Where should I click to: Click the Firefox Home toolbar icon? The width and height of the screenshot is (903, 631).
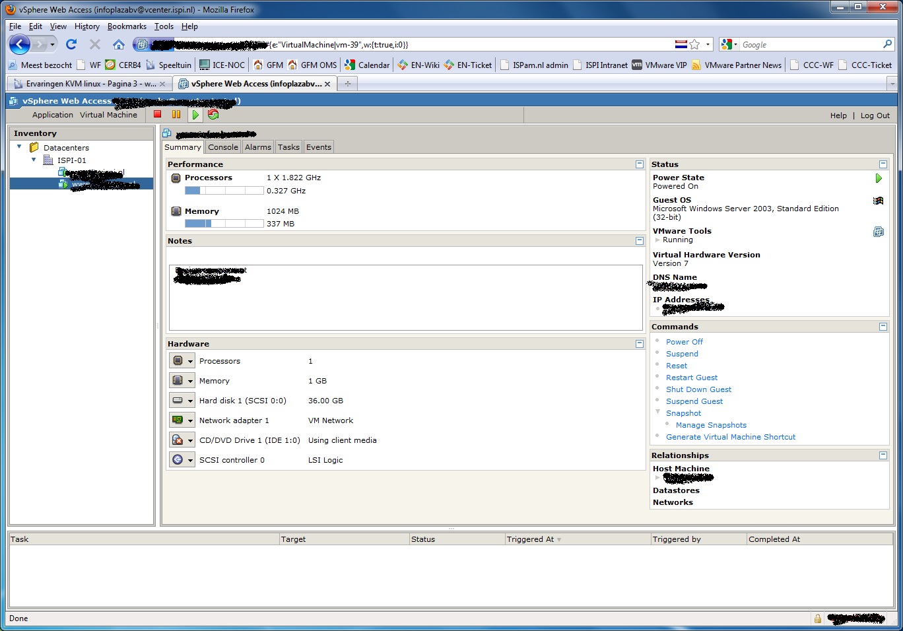pyautogui.click(x=119, y=44)
